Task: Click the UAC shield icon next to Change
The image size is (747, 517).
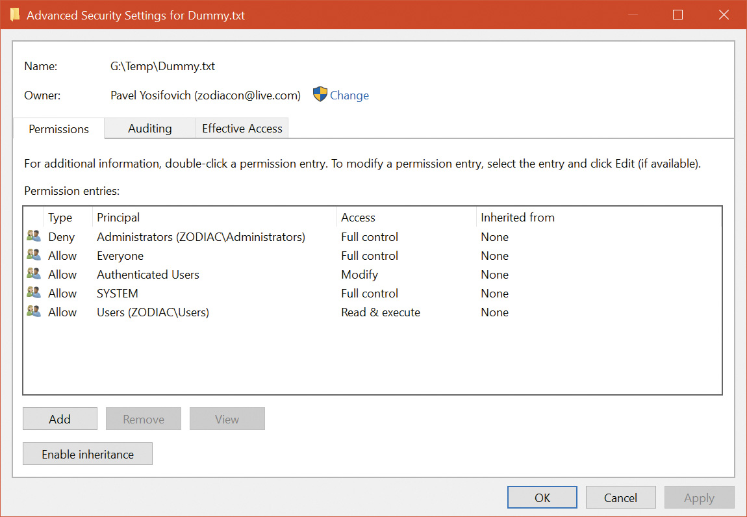Action: tap(320, 95)
